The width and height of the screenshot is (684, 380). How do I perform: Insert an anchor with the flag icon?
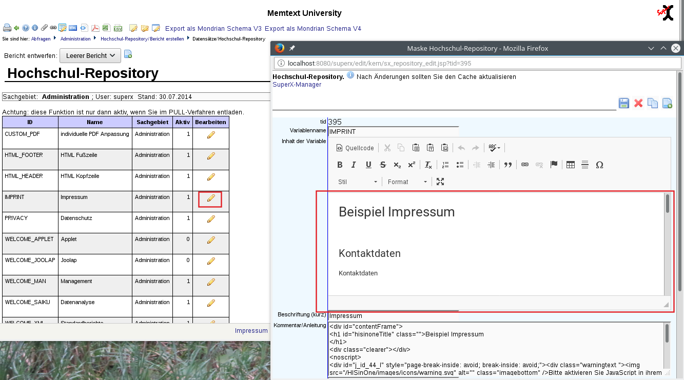[x=554, y=165]
